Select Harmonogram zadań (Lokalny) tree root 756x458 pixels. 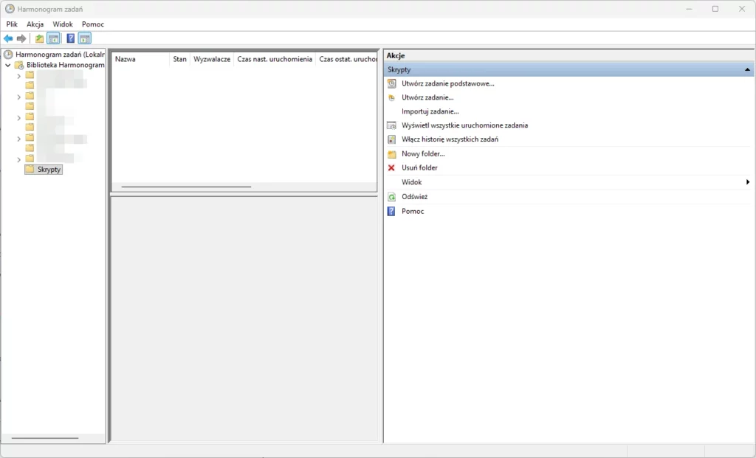pyautogui.click(x=60, y=55)
